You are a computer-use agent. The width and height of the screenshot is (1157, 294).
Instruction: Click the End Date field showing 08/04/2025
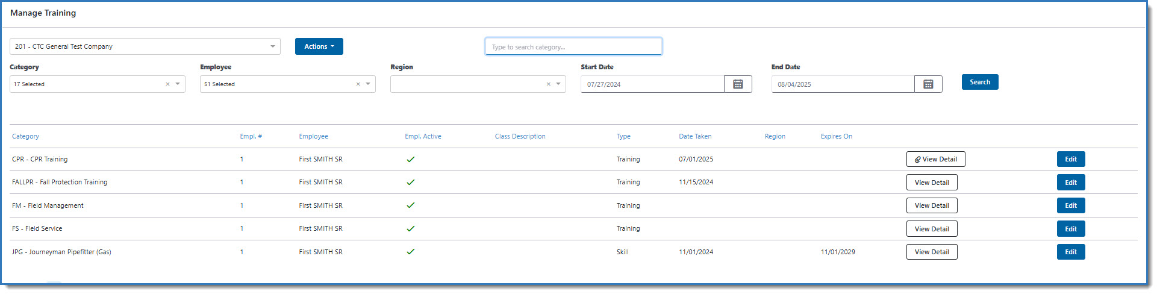843,84
